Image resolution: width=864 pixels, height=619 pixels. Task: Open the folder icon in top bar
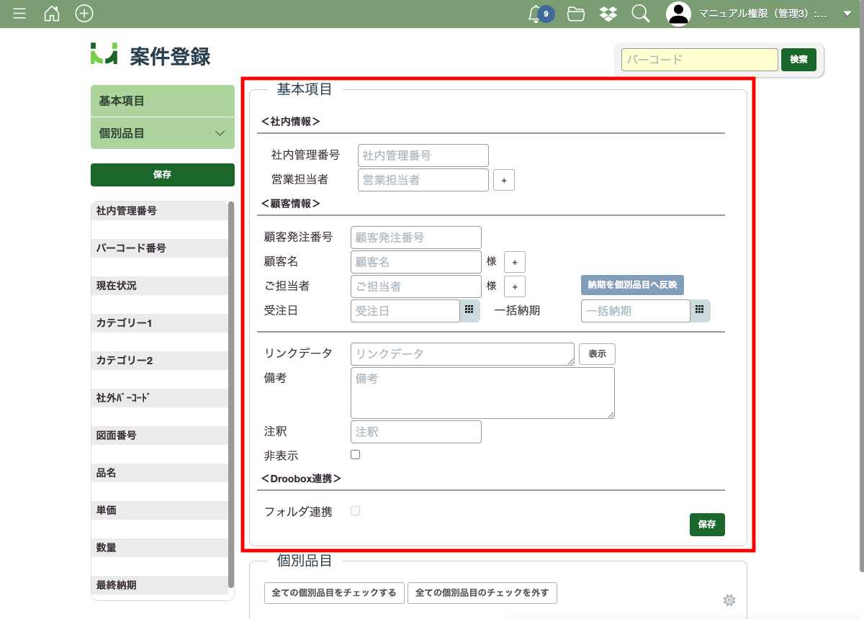575,14
